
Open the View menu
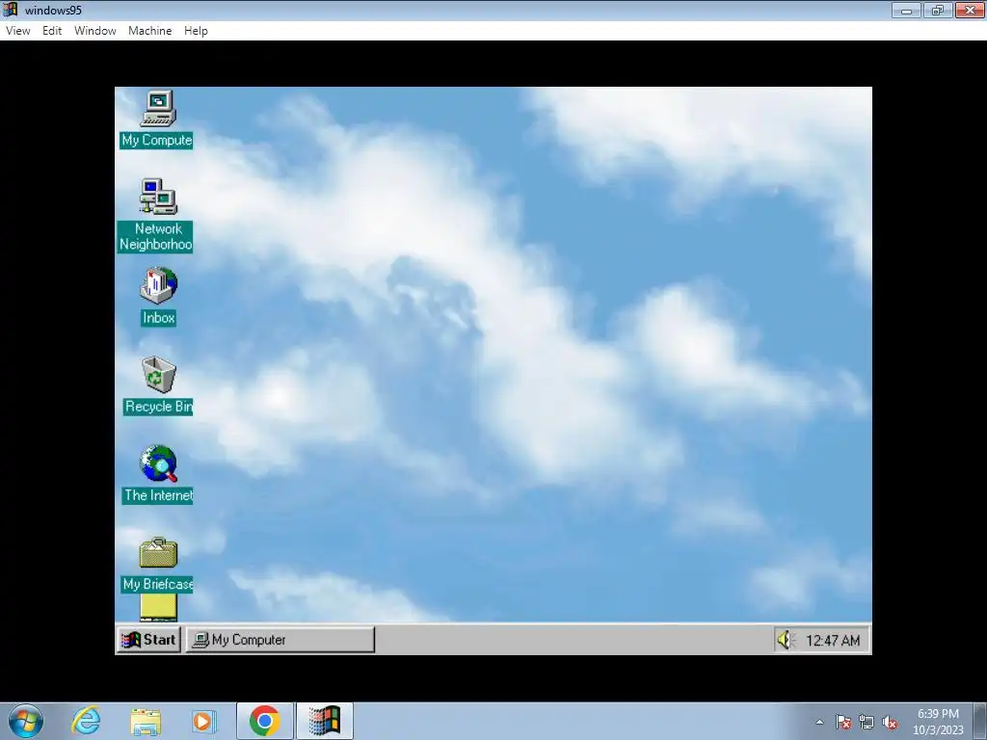[x=18, y=31]
